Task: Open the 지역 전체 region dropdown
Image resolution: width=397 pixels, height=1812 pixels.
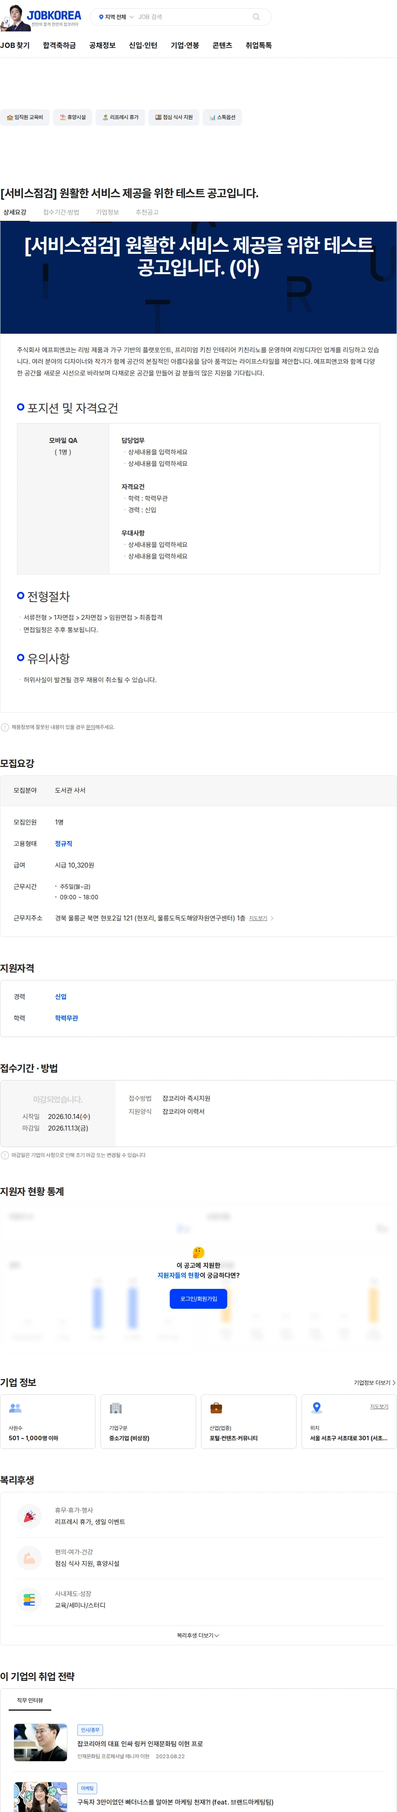Action: coord(116,17)
